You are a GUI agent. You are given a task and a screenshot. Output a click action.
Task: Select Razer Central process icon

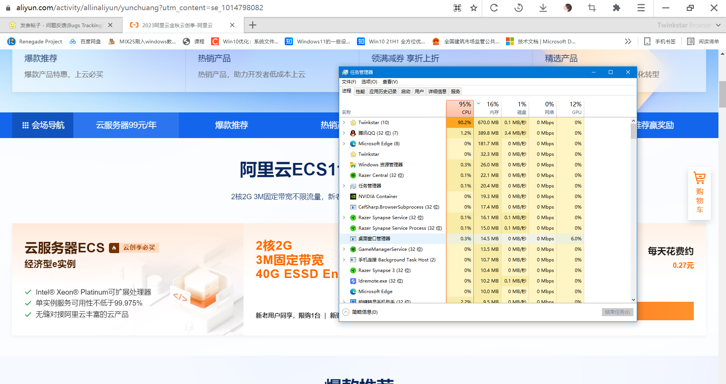(353, 175)
